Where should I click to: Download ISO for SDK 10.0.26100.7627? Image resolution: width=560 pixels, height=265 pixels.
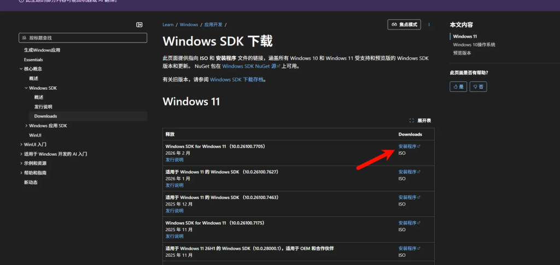point(402,179)
